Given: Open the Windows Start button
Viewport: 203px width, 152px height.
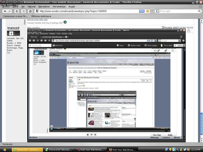Looking at the screenshot, I should 5,150.
